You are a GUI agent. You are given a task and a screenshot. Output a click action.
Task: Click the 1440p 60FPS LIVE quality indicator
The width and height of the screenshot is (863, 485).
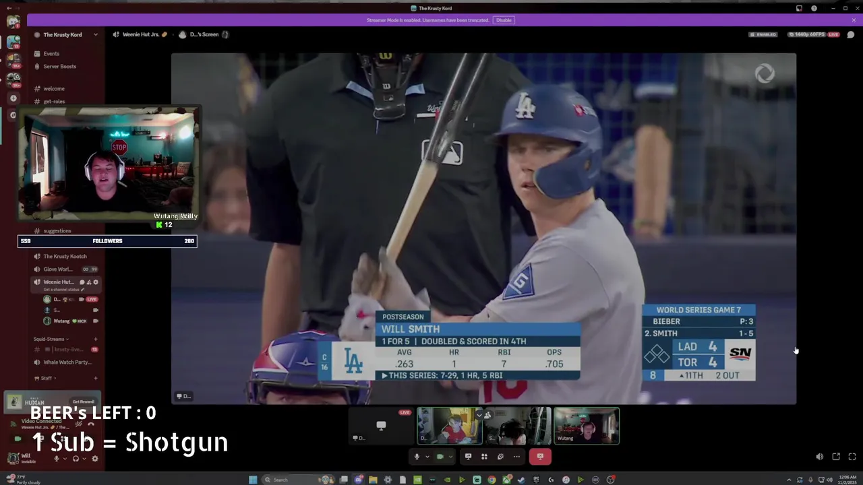click(x=814, y=34)
